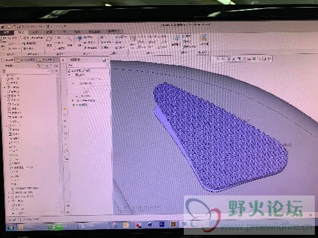318x238 pixels.
Task: Click the tree settings icon above model tree
Action: pos(38,65)
